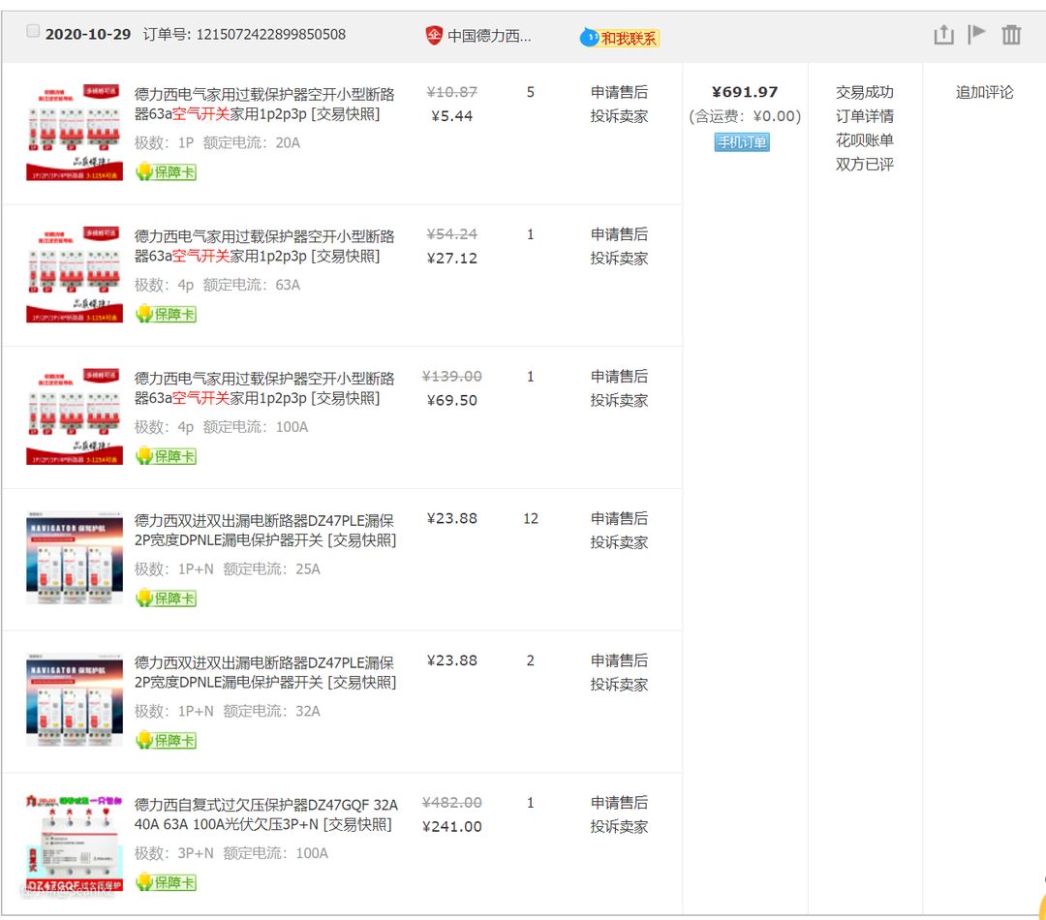
Task: Click the share order icon
Action: pos(943,35)
